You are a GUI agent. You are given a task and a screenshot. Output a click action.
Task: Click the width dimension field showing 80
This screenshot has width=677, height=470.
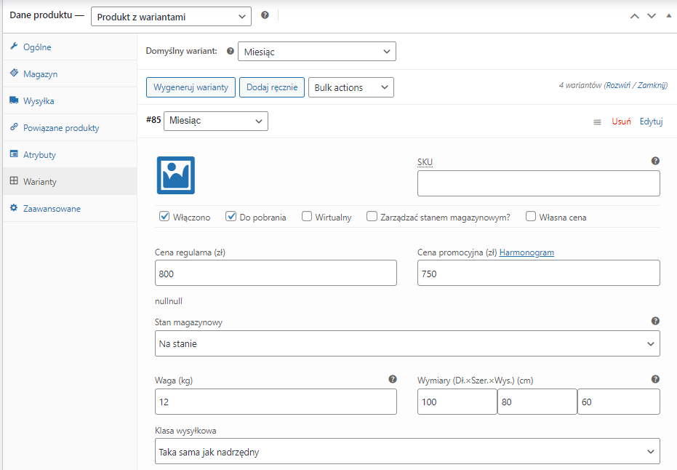pyautogui.click(x=537, y=402)
